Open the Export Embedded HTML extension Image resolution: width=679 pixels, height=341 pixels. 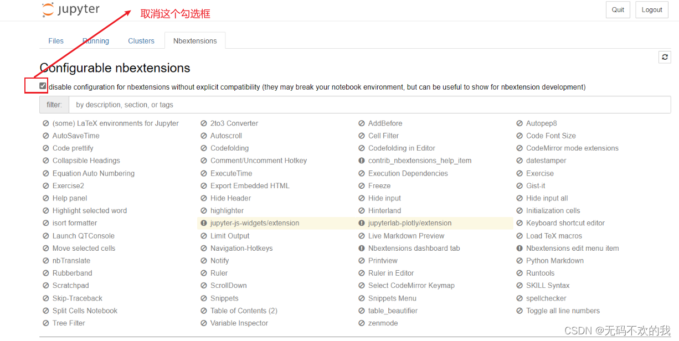click(x=250, y=186)
